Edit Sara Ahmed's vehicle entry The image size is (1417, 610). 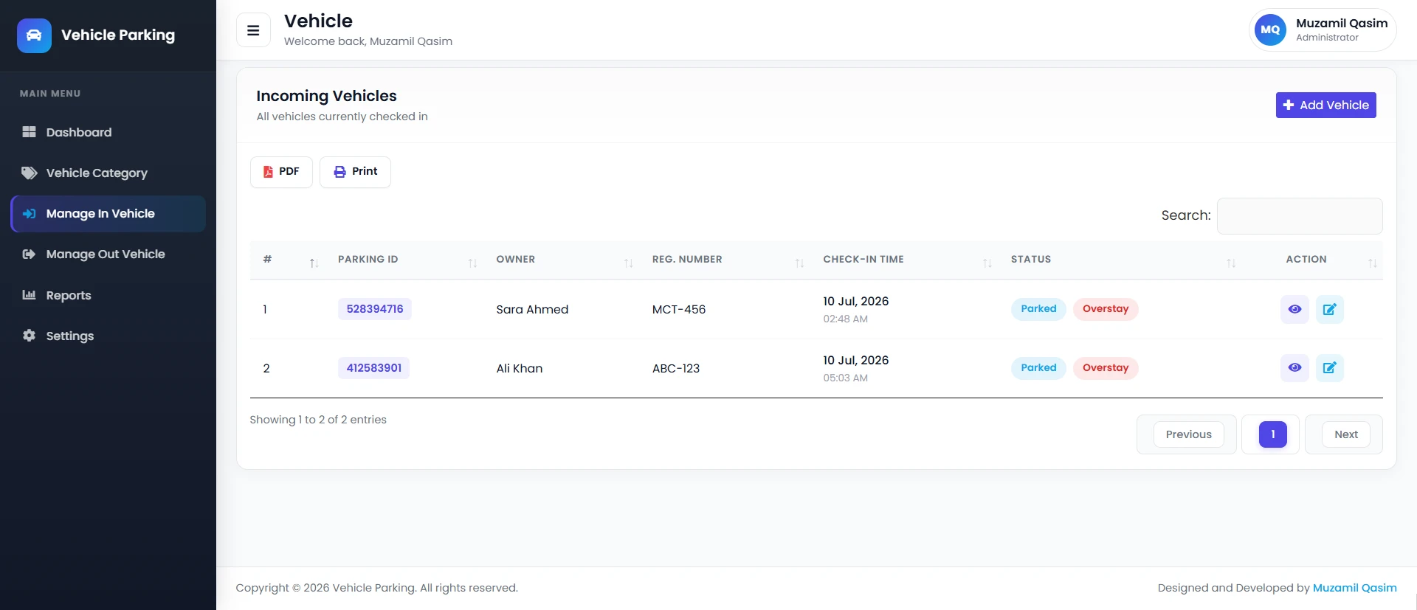pyautogui.click(x=1329, y=309)
